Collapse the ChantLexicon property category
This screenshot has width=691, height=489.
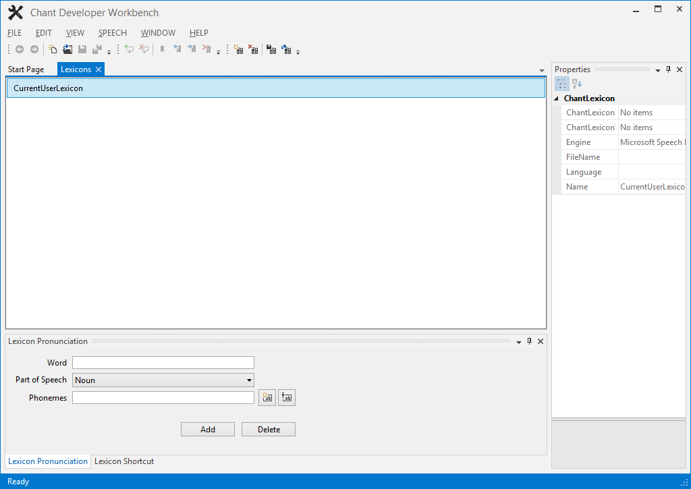click(557, 98)
